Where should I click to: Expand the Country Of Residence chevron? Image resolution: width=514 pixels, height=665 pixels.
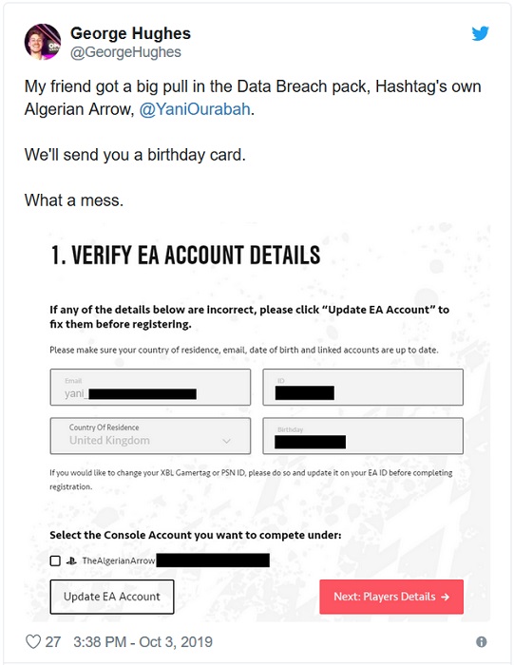[227, 441]
